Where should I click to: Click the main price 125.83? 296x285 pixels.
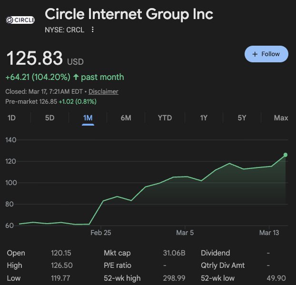click(34, 59)
